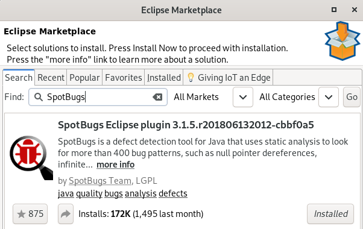Favorite SpotBugs using the 875 star button
The width and height of the screenshot is (363, 229).
[x=30, y=214]
